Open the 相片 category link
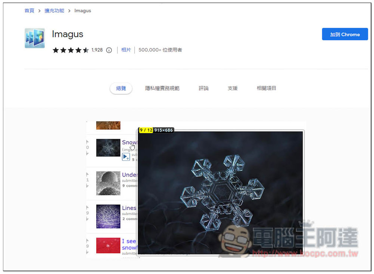This screenshot has width=374, height=274. (x=126, y=50)
